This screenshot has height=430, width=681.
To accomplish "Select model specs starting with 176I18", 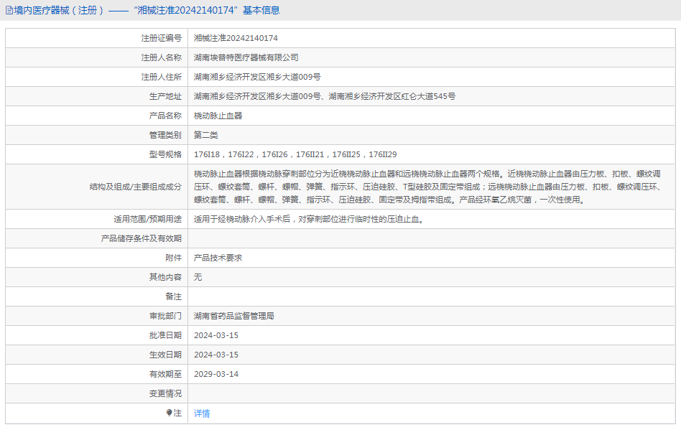I will [295, 154].
